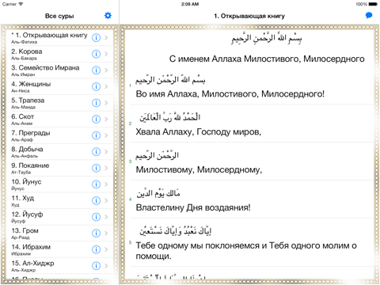Tap 'С именем Аллаха Милостивого, Милосердного' line
Screen dimensions: 380x285
pos(267,59)
